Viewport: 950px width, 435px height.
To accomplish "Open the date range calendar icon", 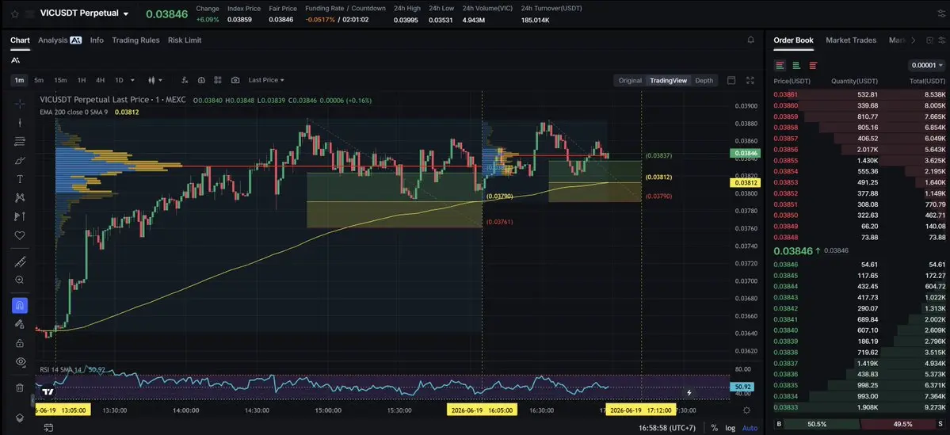I will pos(48,428).
